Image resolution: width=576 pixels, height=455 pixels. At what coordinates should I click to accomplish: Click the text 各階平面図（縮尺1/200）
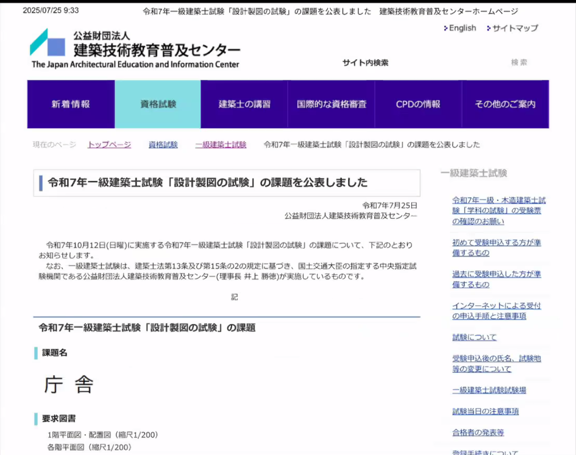[x=89, y=447]
